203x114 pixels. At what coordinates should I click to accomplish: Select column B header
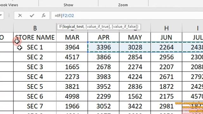[35, 28]
